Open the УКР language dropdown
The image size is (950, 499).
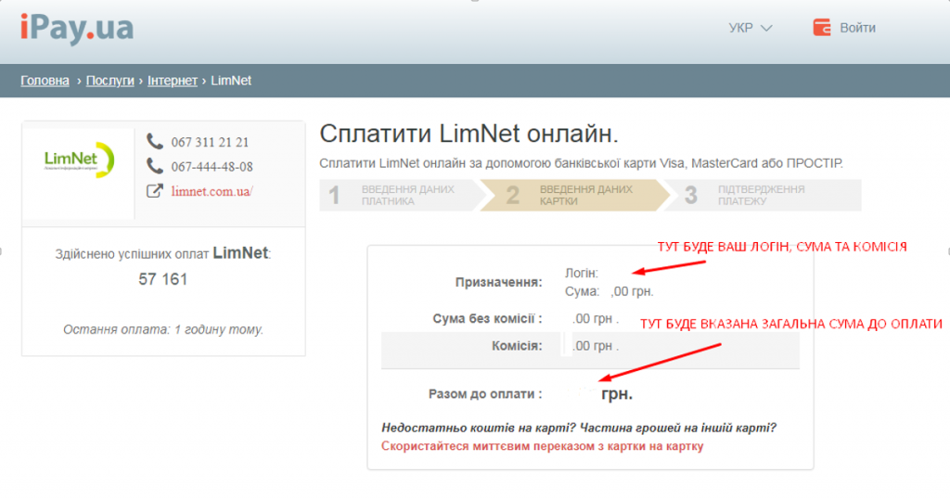coord(750,28)
